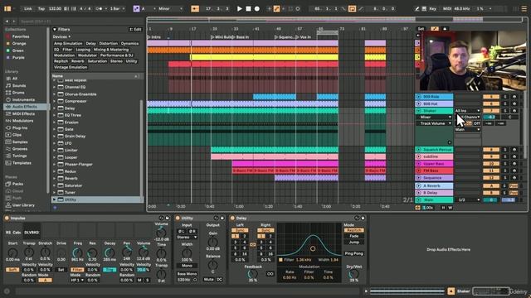Open the Track Volume parameter dropdown
The width and height of the screenshot is (531, 298).
pyautogui.click(x=434, y=123)
